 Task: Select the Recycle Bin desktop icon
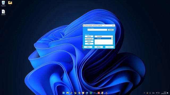point(3,3)
